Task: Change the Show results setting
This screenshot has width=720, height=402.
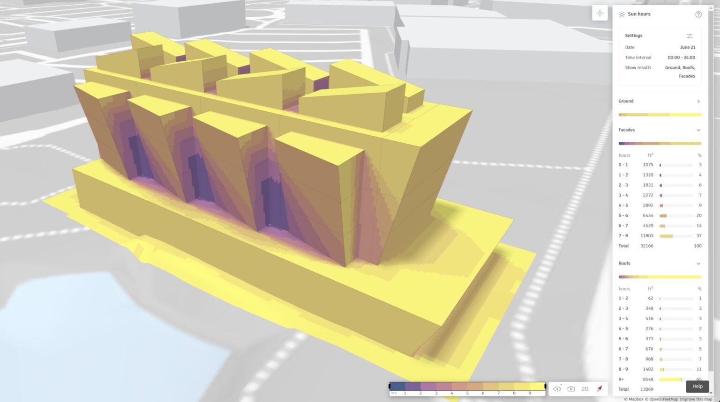Action: pos(680,72)
